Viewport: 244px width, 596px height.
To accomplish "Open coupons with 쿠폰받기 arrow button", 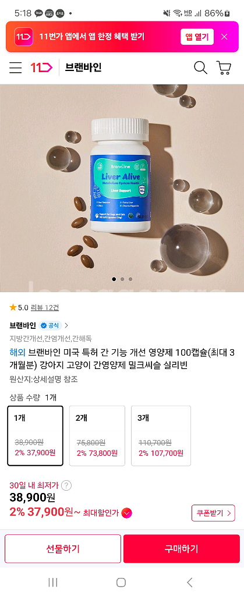I will [x=213, y=513].
